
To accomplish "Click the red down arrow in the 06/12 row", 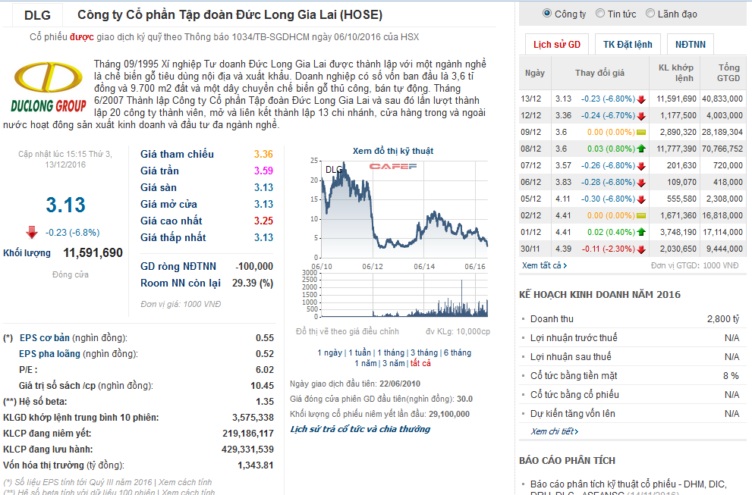I will pos(641,183).
